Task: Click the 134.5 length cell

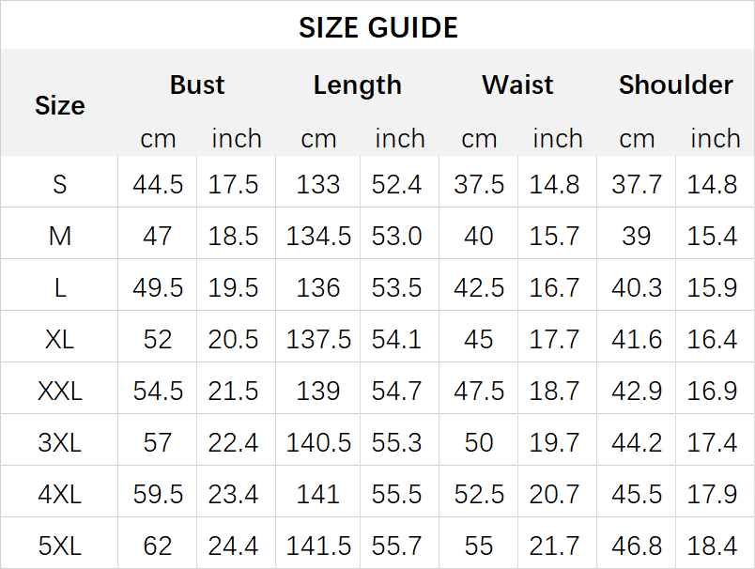Action: click(x=318, y=236)
